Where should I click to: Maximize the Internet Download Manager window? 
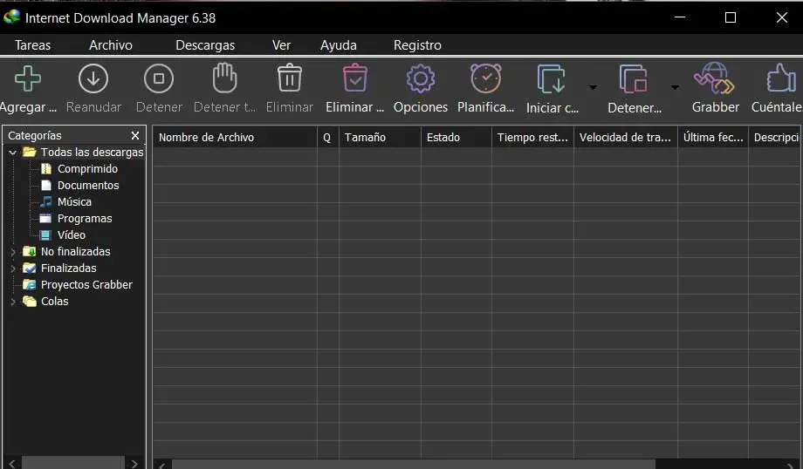[731, 17]
